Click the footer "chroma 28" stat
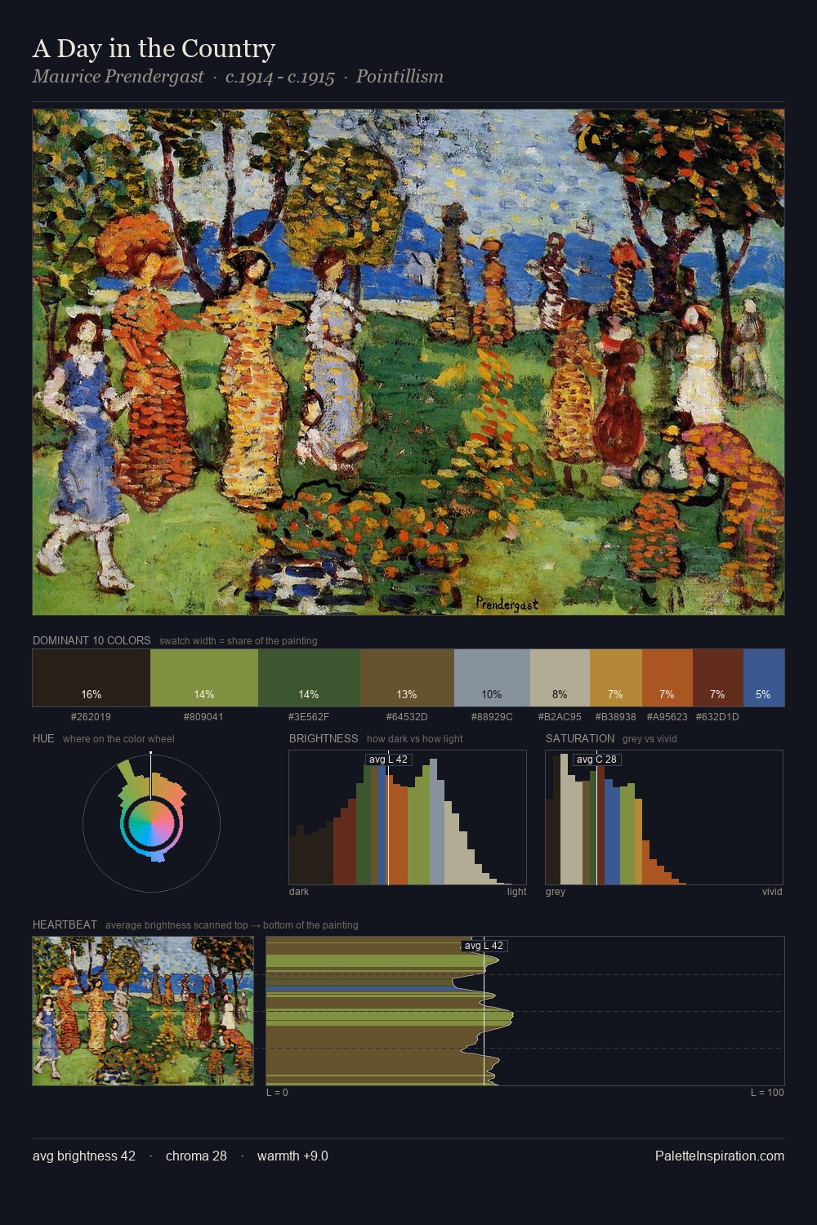817x1225 pixels. [x=196, y=1156]
